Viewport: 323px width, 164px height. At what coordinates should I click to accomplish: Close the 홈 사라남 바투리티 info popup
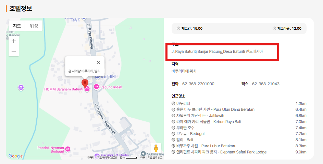98,62
